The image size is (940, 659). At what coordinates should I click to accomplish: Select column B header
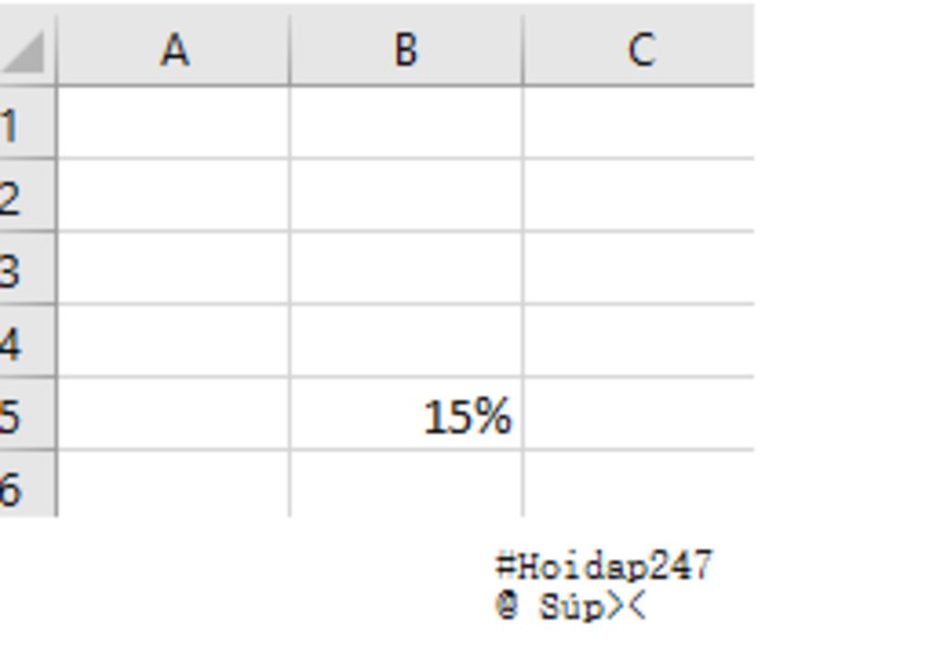click(x=406, y=50)
